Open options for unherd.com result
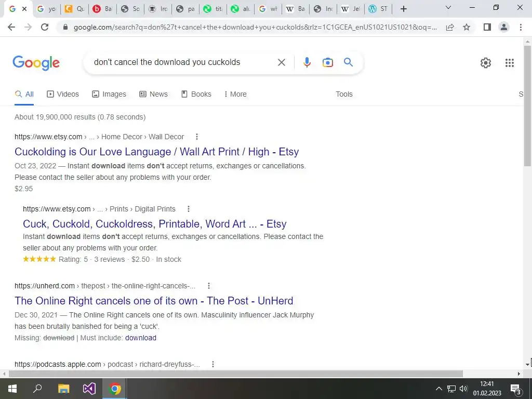532x399 pixels. tap(209, 286)
